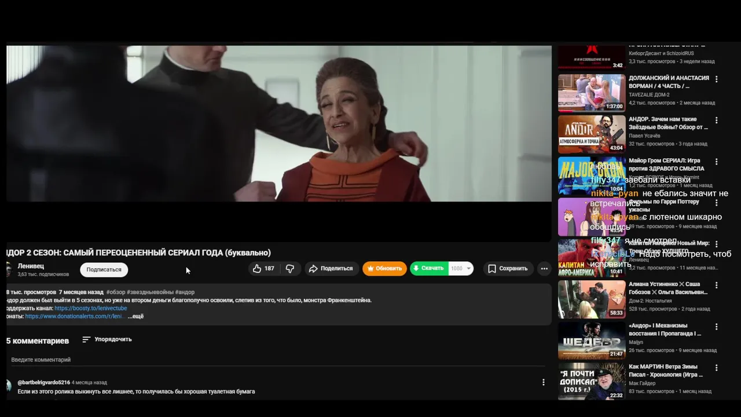Image resolution: width=741 pixels, height=417 pixels.
Task: Click the #андор hashtag
Action: (185, 292)
